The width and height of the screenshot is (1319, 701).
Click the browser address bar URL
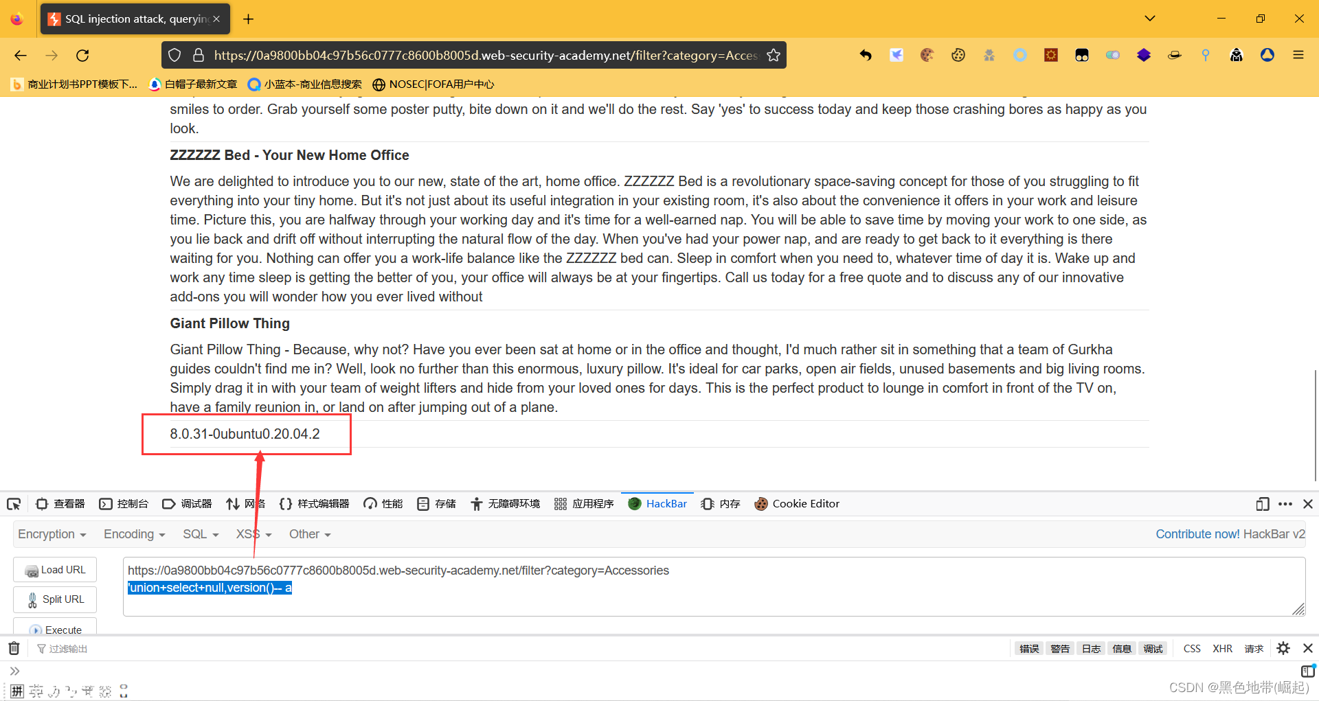(485, 56)
